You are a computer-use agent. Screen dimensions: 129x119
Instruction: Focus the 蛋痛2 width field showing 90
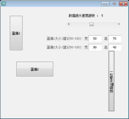(x=95, y=47)
